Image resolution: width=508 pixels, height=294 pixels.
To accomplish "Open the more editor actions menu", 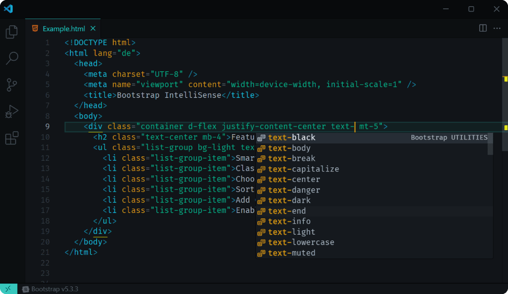I will coord(497,28).
